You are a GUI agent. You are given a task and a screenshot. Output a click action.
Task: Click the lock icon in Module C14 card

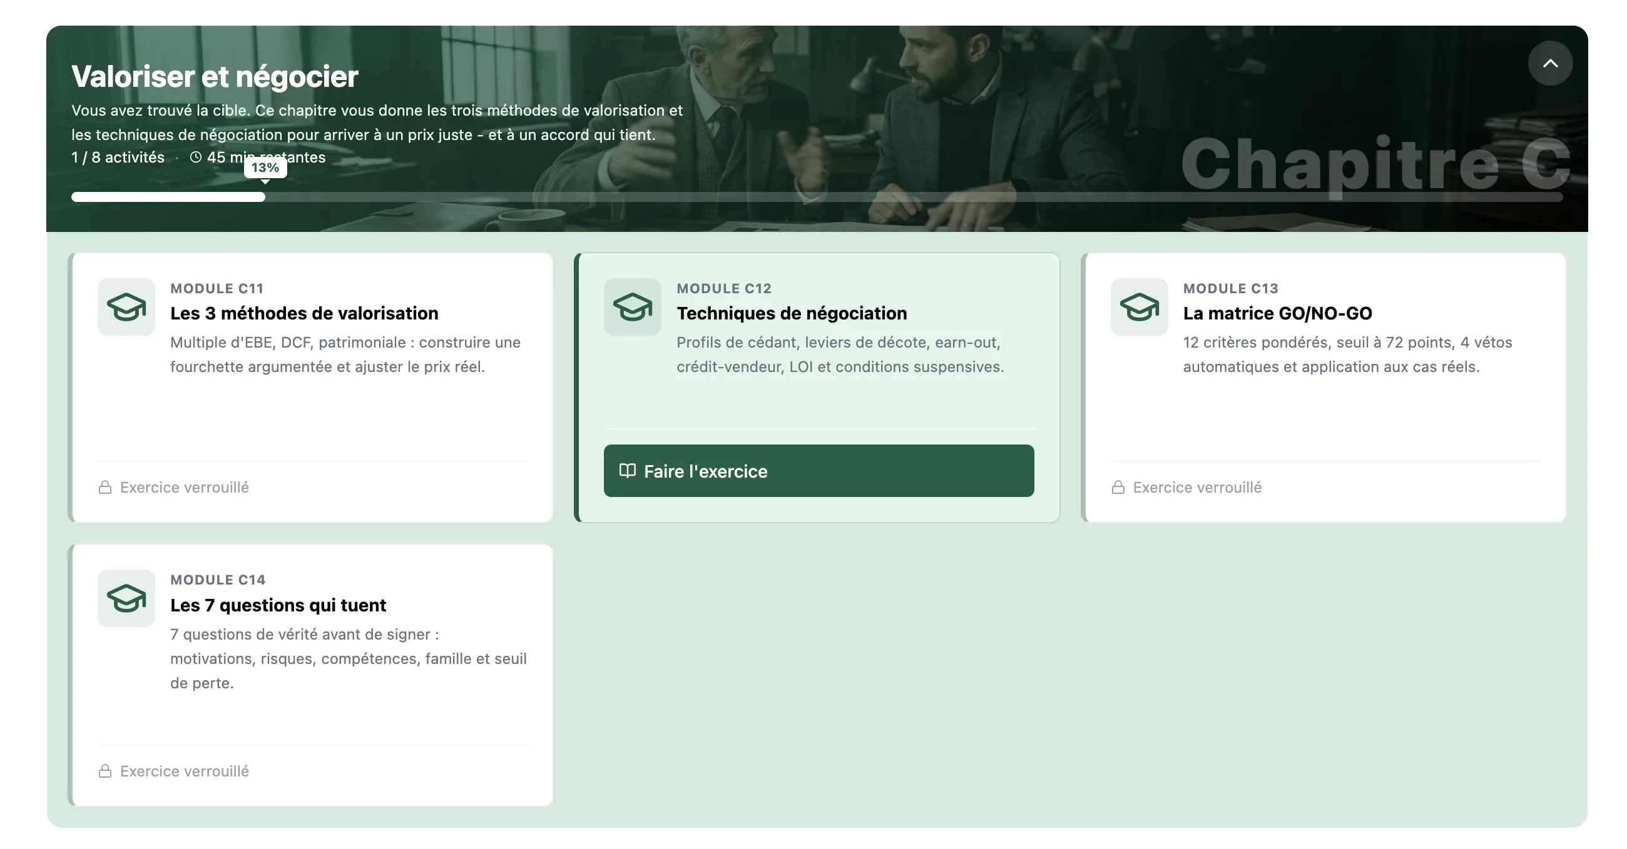pyautogui.click(x=106, y=771)
